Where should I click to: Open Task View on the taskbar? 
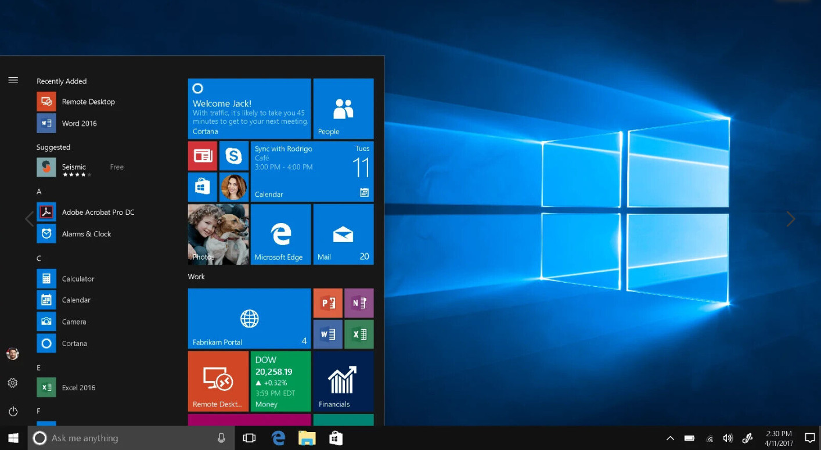(x=249, y=438)
